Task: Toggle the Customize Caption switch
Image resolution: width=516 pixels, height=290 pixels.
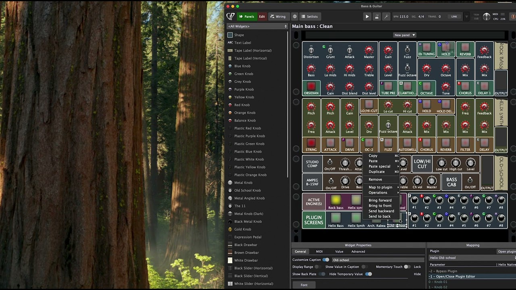Action: point(325,260)
